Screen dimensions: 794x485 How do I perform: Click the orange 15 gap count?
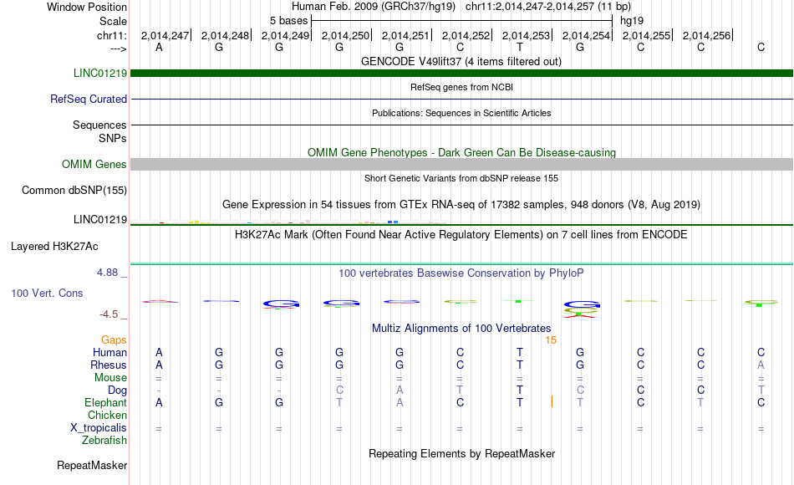(551, 340)
